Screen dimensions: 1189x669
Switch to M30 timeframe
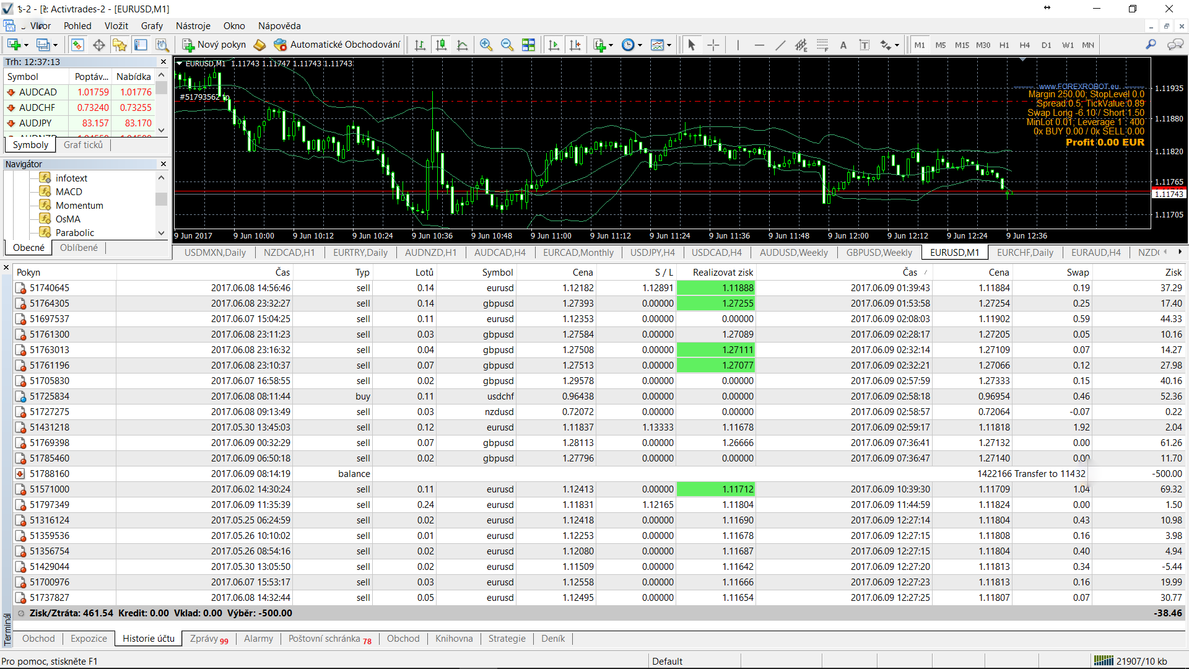tap(983, 45)
